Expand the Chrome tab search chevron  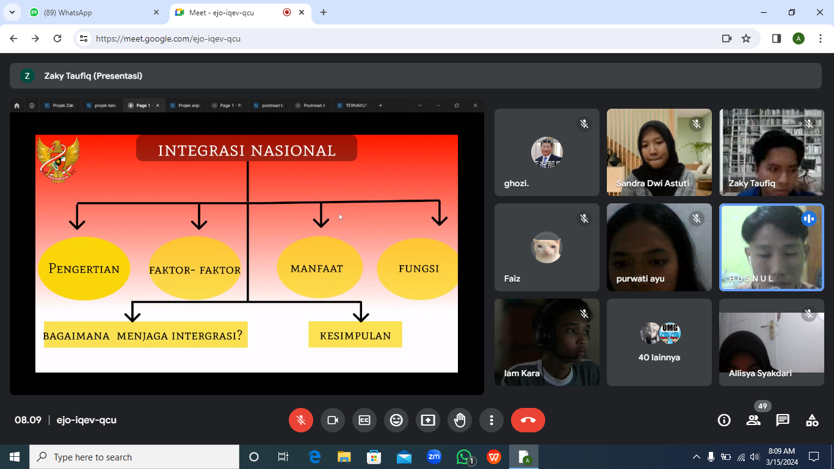[x=12, y=12]
